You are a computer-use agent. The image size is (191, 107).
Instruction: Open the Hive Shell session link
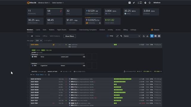tap(41, 75)
